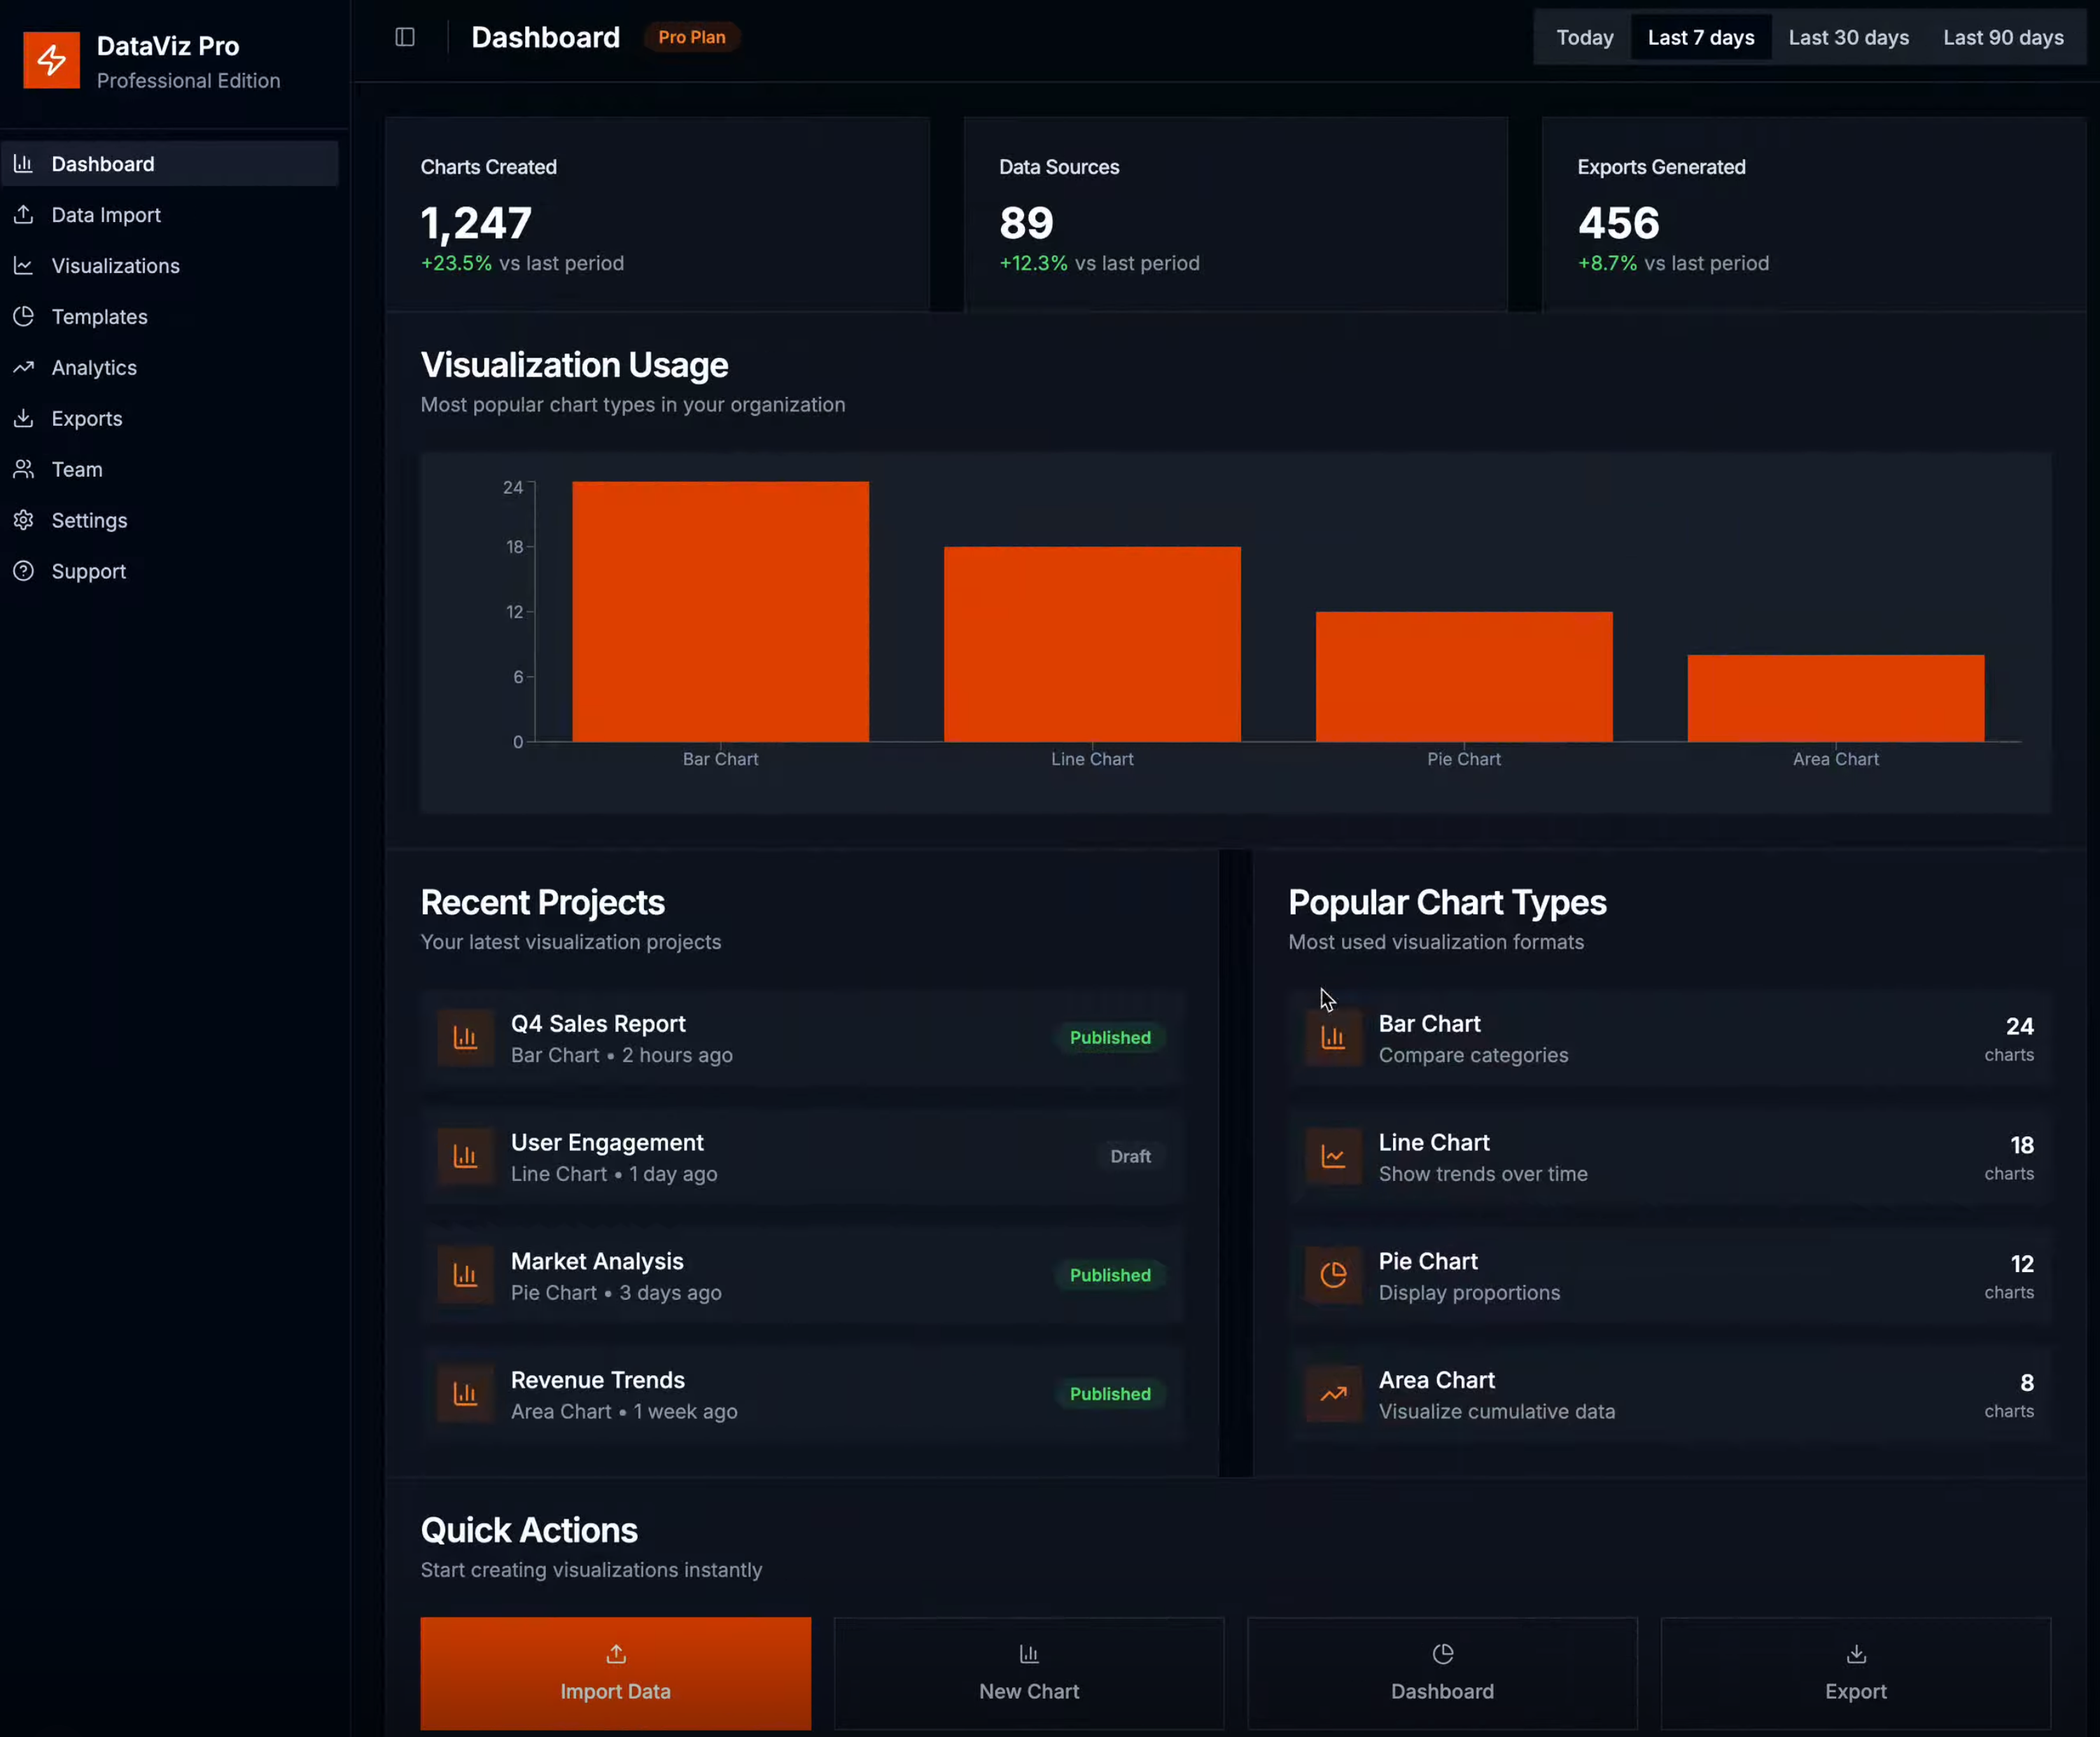
Task: Click the Analytics trend icon in sidebar
Action: click(24, 367)
